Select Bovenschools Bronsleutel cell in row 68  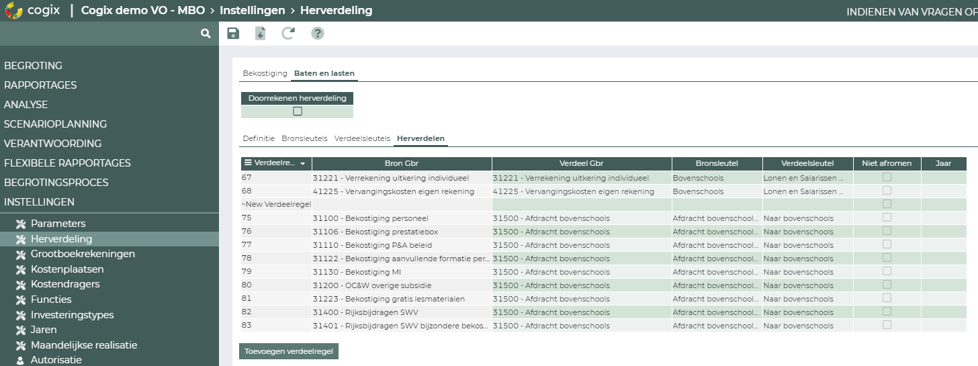(x=717, y=191)
